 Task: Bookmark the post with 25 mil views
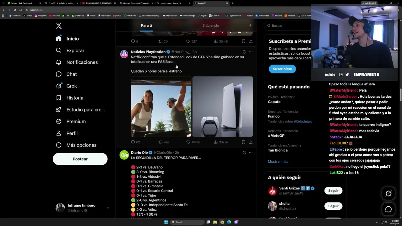243,41
